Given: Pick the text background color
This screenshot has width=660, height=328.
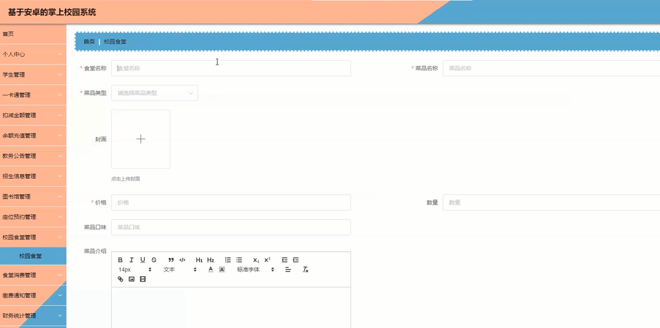Looking at the screenshot, I should click(222, 269).
